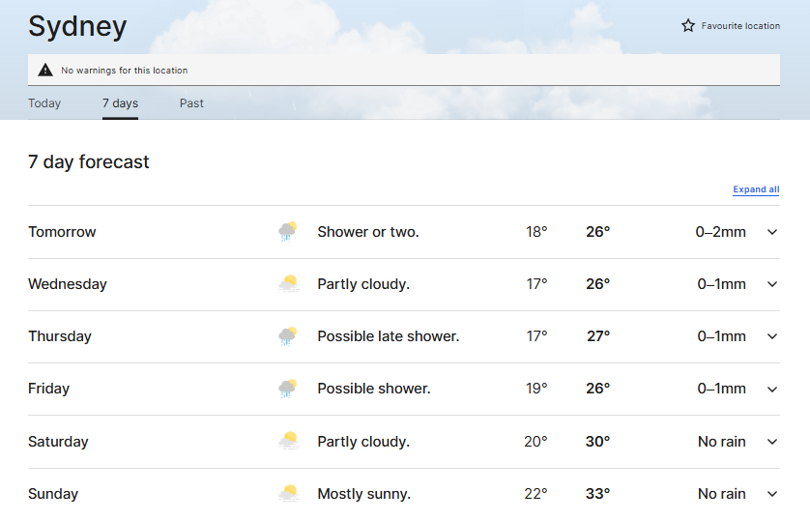Viewport: 810px width, 521px height.
Task: Open the Past tab
Action: (x=191, y=103)
